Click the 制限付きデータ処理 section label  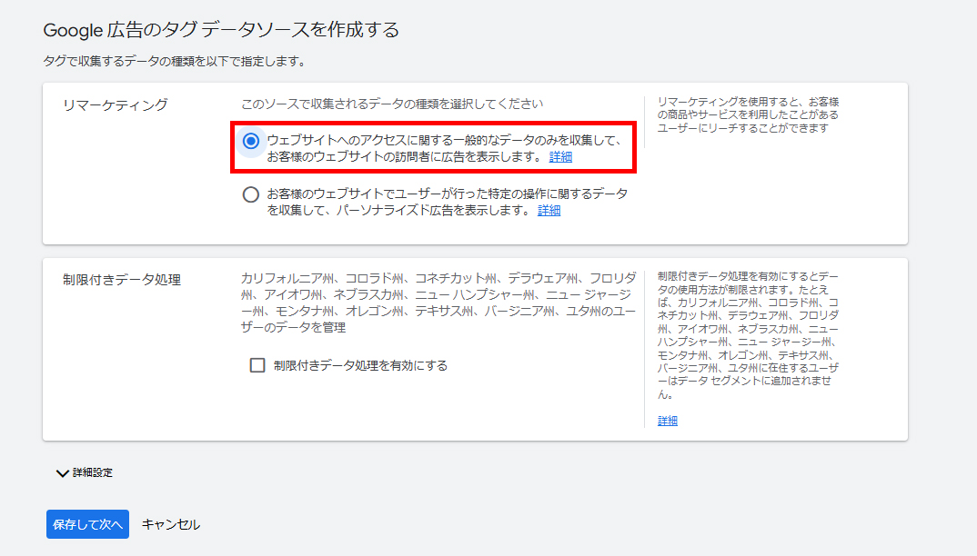[122, 280]
